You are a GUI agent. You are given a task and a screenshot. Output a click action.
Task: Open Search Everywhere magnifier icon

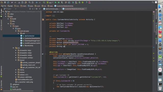coord(153,2)
